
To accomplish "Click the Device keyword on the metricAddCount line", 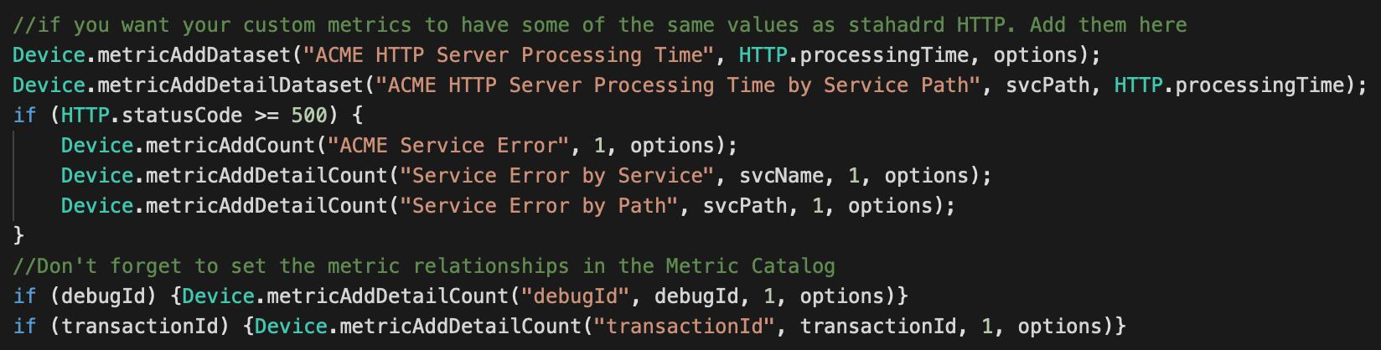I will click(97, 146).
